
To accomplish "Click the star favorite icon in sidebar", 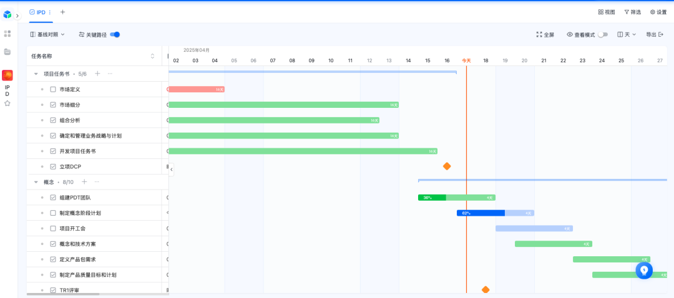I will pos(7,103).
